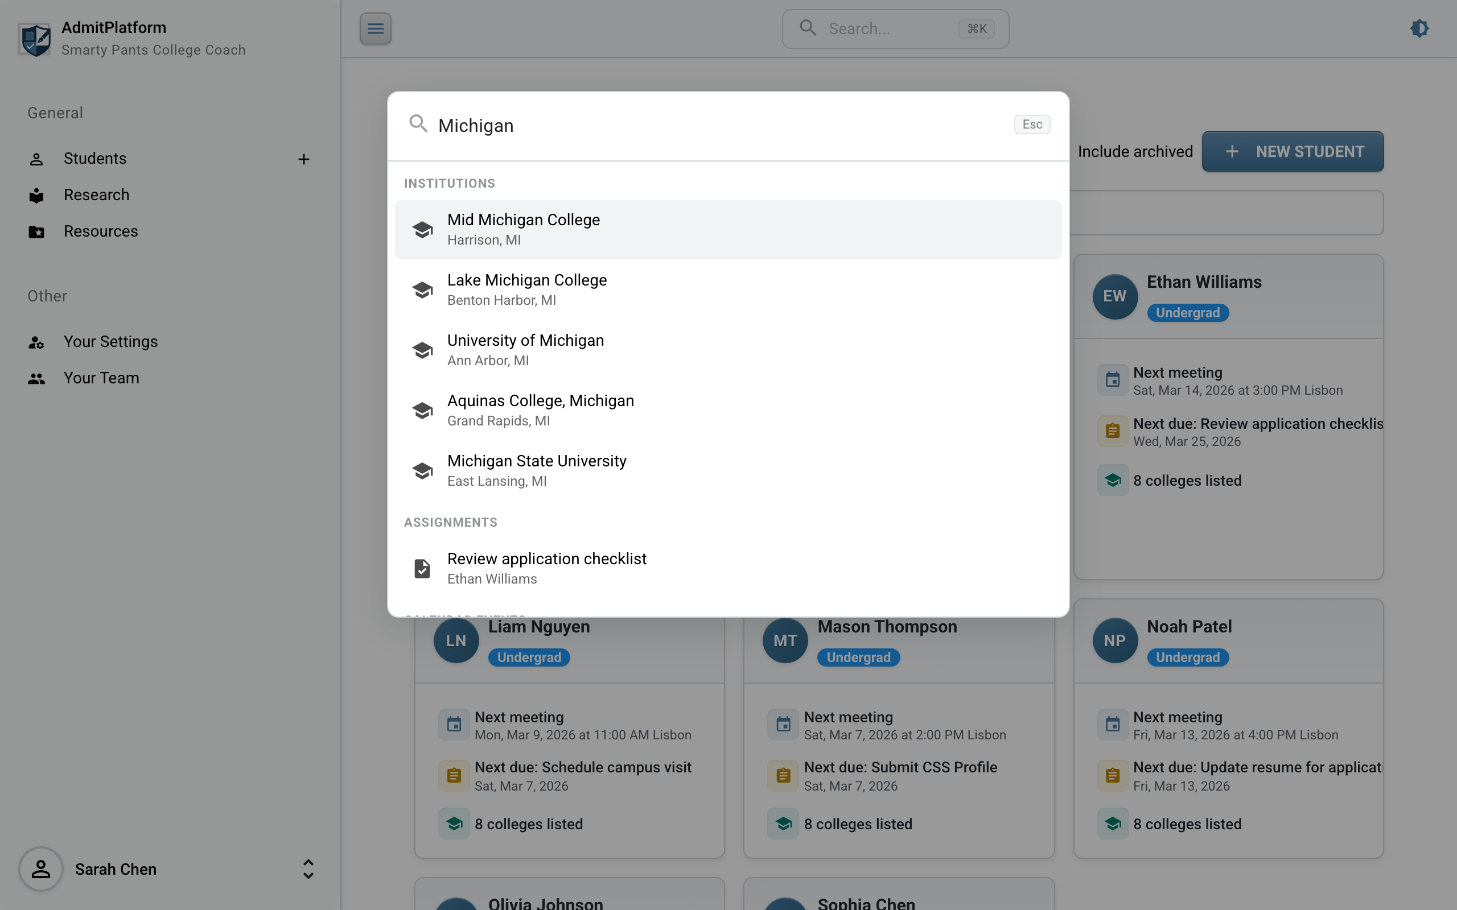1457x910 pixels.
Task: Click the NEW STUDENT button
Action: click(x=1292, y=152)
